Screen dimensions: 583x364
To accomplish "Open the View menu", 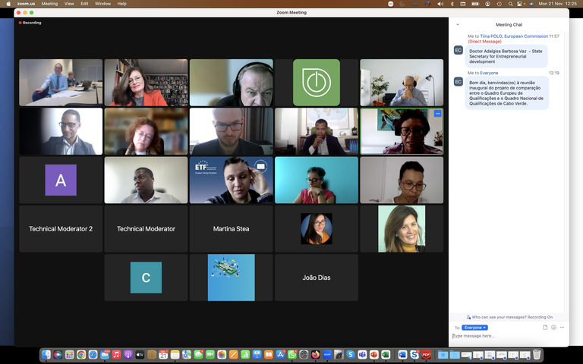I will (69, 4).
